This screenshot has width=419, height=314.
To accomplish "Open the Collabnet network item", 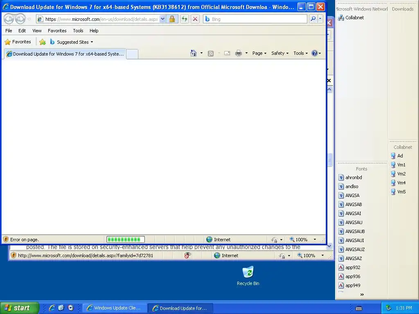I will (351, 18).
